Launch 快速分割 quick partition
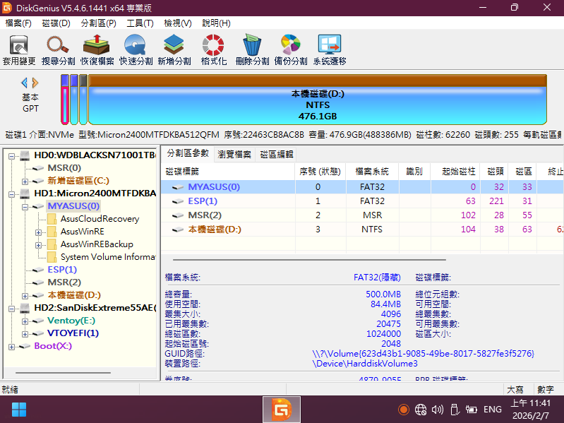564x423 pixels. pyautogui.click(x=136, y=50)
